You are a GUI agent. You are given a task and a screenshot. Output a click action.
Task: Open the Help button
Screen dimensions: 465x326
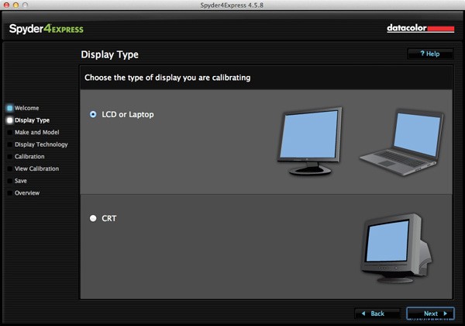coord(430,54)
